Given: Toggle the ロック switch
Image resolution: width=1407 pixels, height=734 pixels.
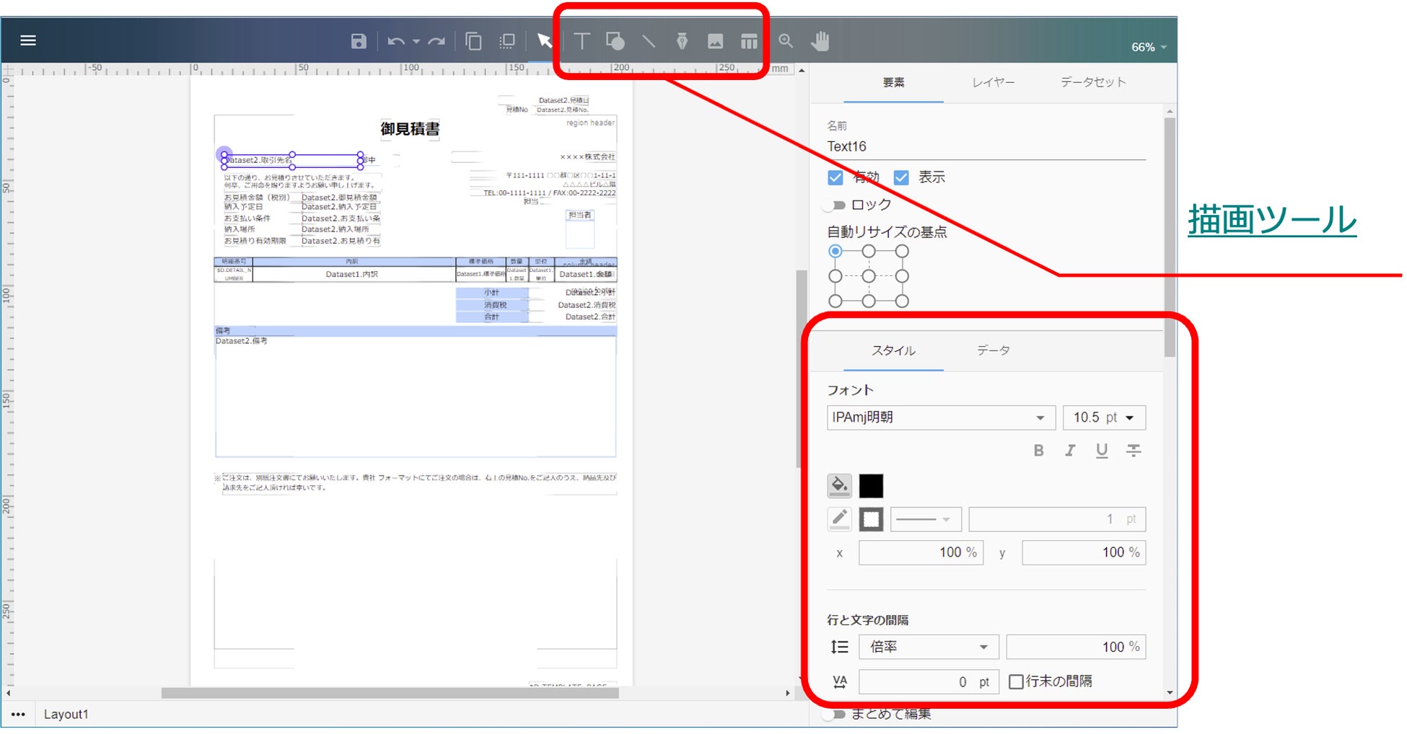Looking at the screenshot, I should click(835, 205).
